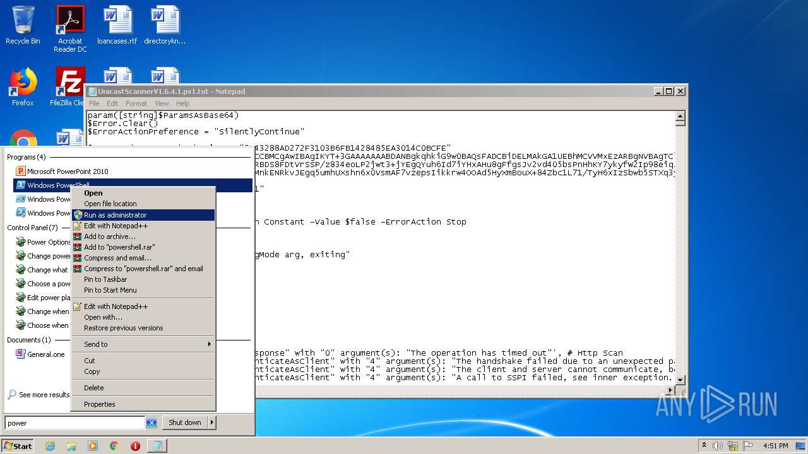Open 'Change when' control panel result
The height and width of the screenshot is (454, 808).
[x=42, y=311]
